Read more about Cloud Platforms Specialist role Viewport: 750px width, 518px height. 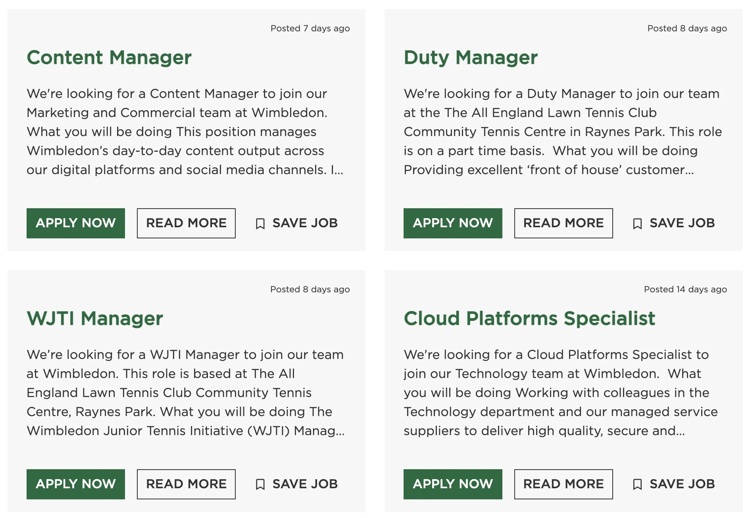point(563,484)
